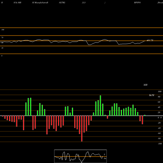
Task: Click the RSI axis label 50
Action: point(2,43)
